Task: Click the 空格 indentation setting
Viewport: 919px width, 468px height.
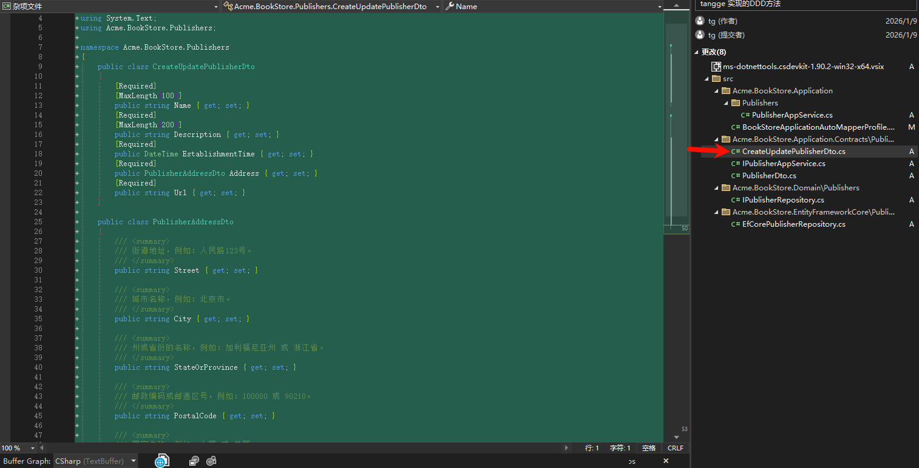Action: click(x=649, y=448)
